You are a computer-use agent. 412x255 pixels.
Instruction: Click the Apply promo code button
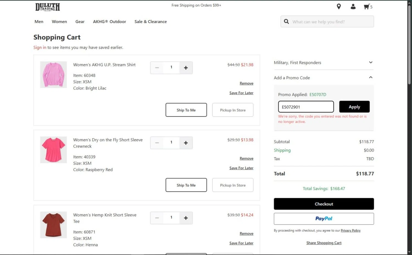pyautogui.click(x=354, y=107)
